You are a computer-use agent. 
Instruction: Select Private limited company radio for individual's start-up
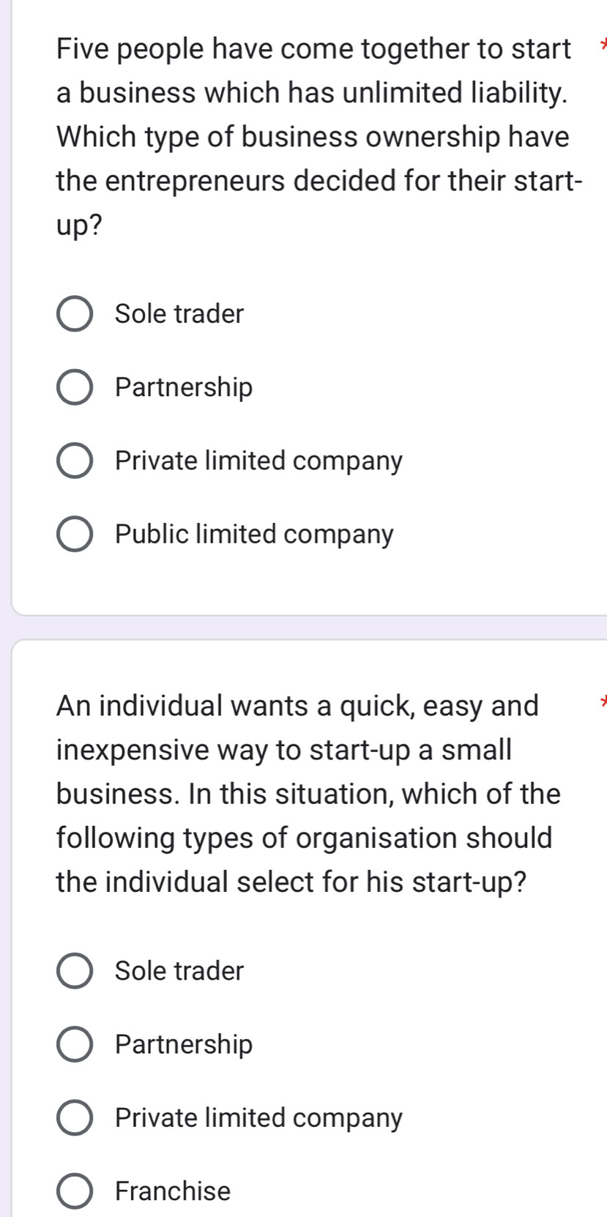(75, 1118)
